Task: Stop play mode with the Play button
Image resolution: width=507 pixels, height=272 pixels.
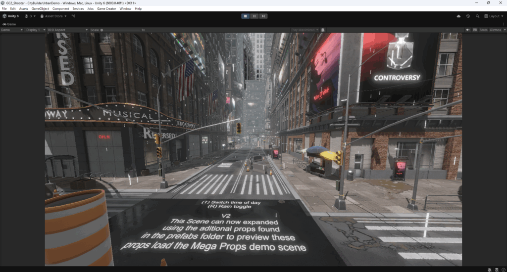Action: click(245, 16)
